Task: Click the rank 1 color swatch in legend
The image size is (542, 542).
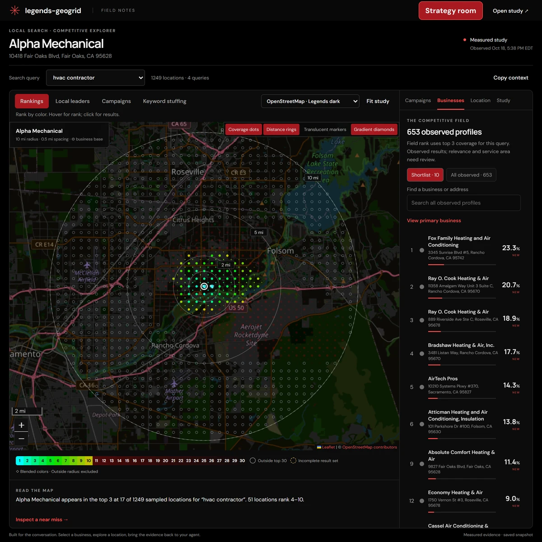Action: coord(19,461)
